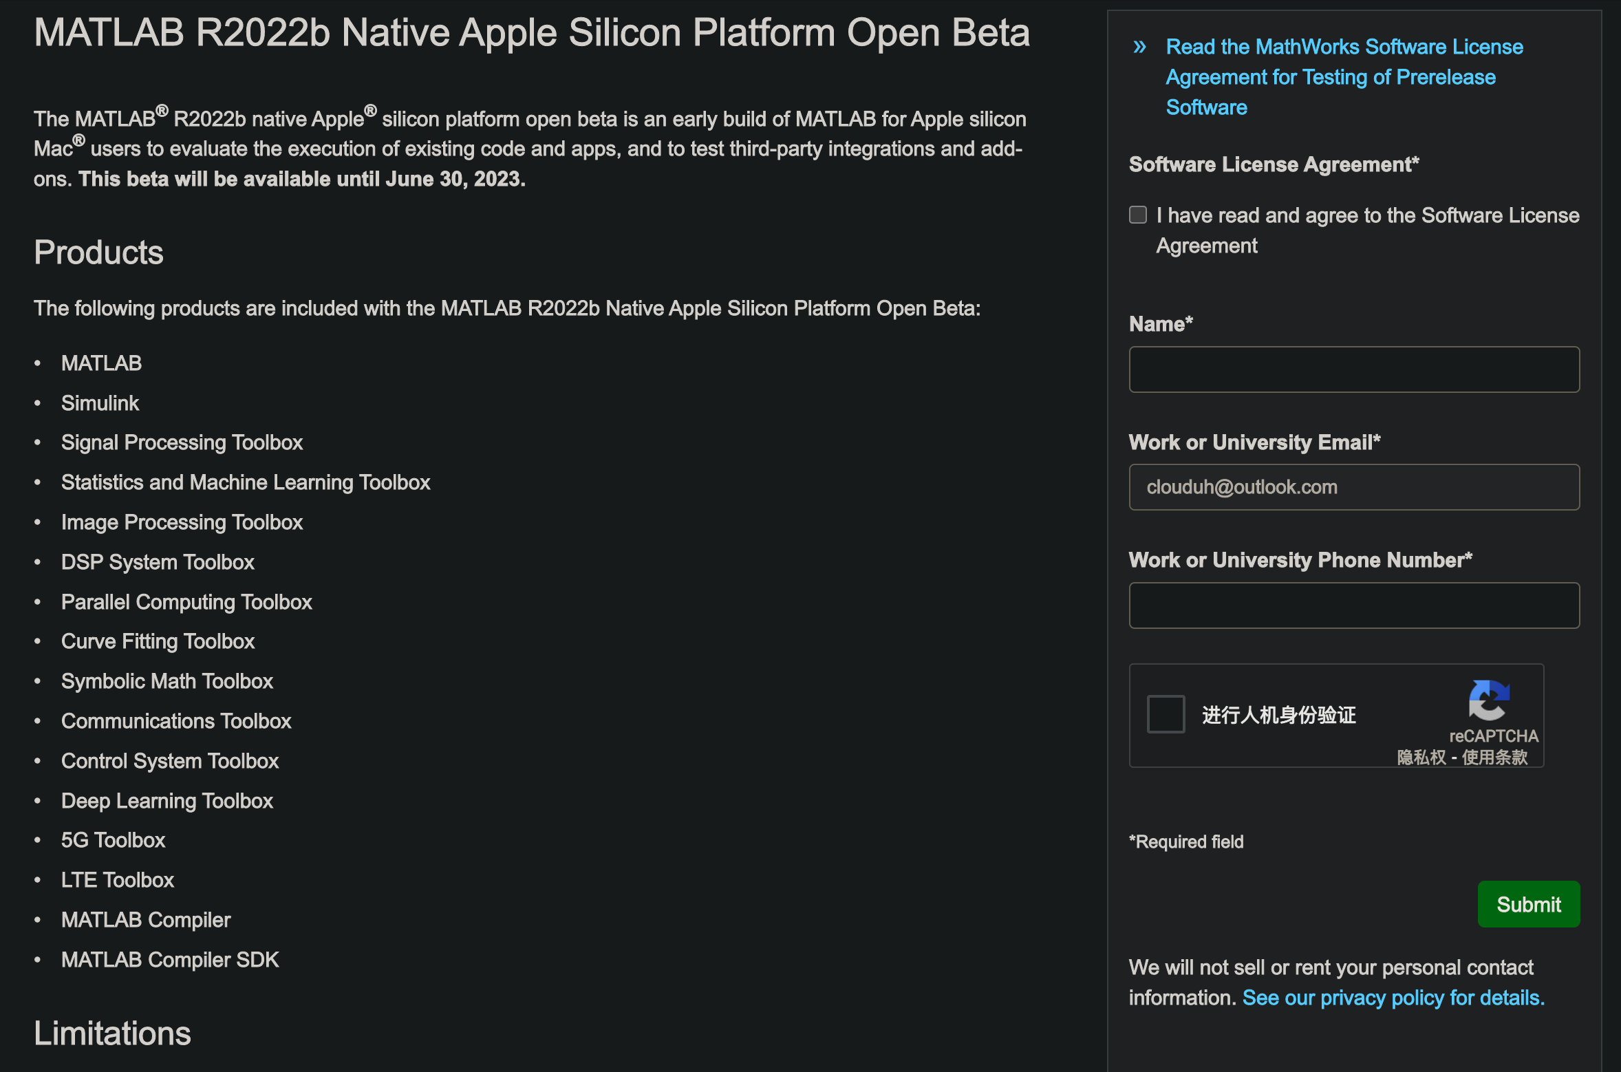Click "Deep Learning Toolbox" list item
This screenshot has height=1072, width=1621.
click(x=167, y=801)
